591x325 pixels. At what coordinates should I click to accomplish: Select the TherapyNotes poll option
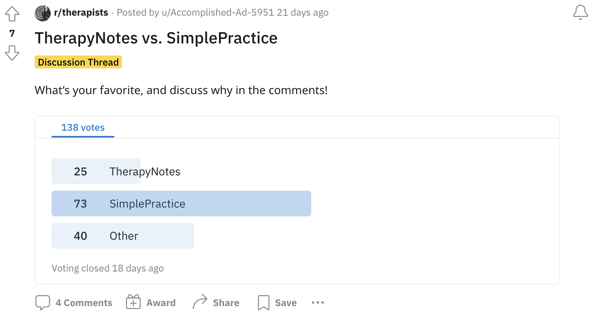96,171
